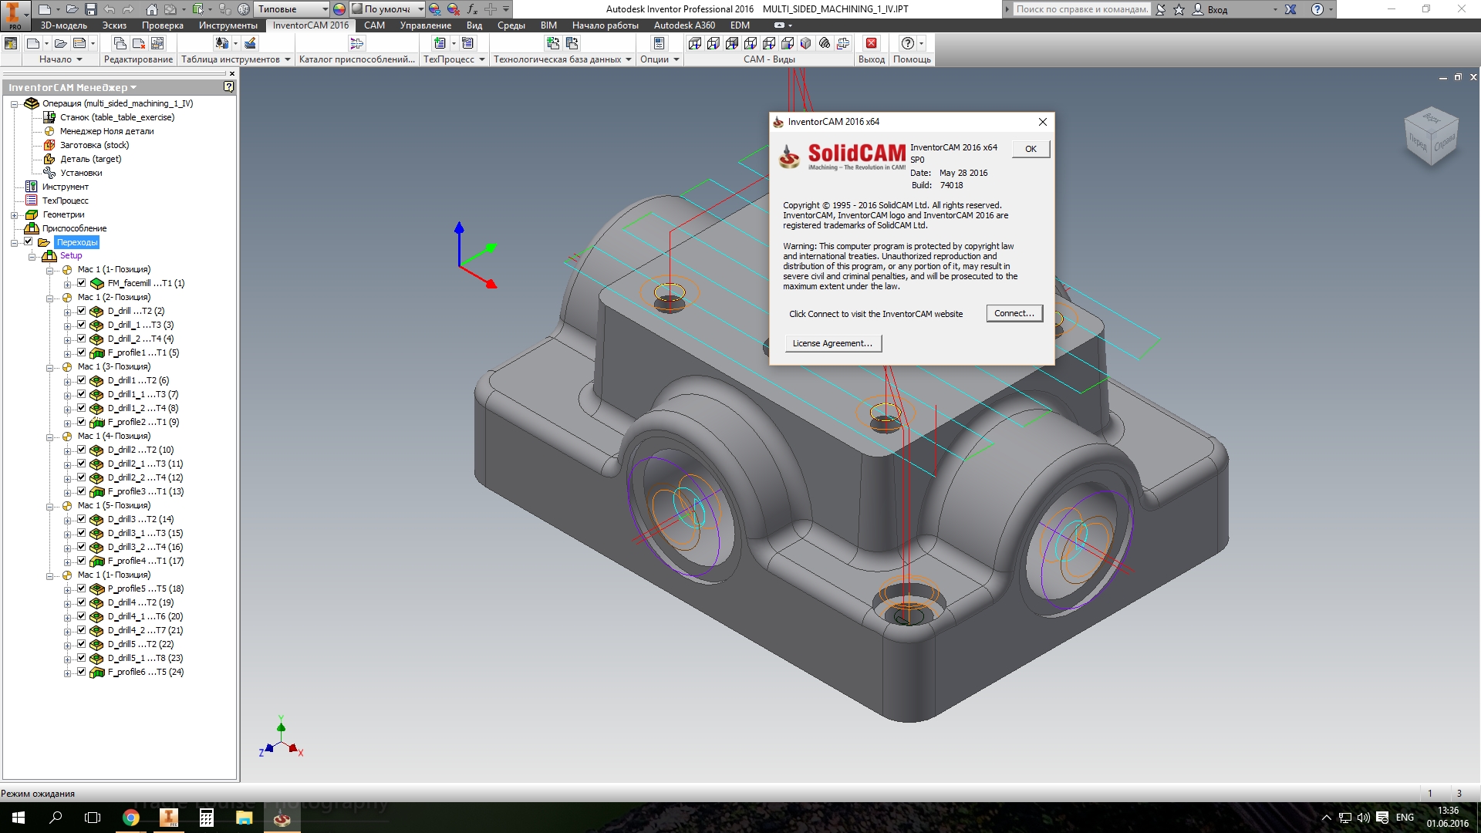The image size is (1481, 833).
Task: Switch to the Инструменты ribbon tab
Action: coord(228,25)
